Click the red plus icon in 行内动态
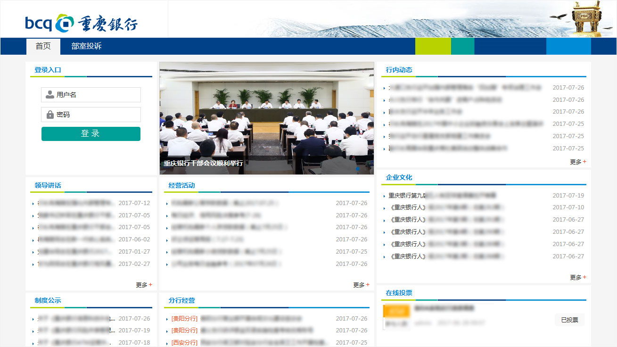 point(584,162)
